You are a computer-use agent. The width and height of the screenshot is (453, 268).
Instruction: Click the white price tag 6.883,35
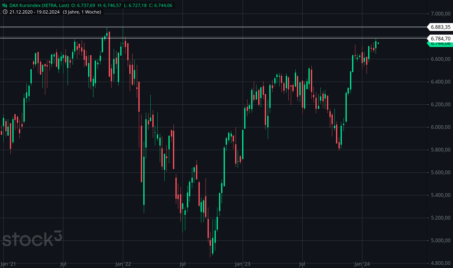[439, 28]
